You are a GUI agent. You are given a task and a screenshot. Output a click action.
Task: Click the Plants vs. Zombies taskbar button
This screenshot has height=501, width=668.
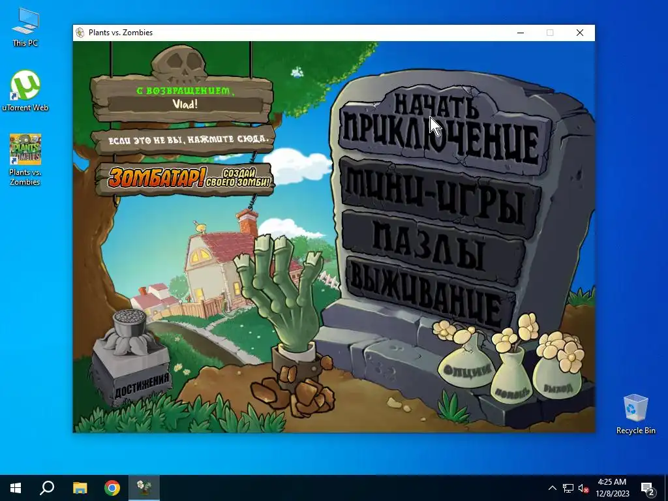coord(144,488)
